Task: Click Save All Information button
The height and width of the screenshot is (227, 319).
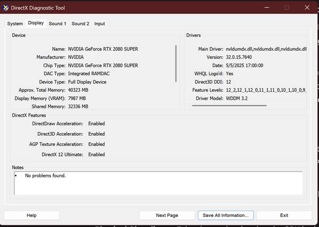Action: tap(225, 215)
